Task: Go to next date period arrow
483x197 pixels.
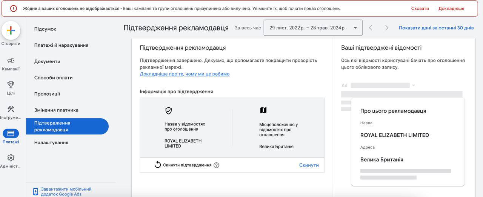Action: pos(387,28)
